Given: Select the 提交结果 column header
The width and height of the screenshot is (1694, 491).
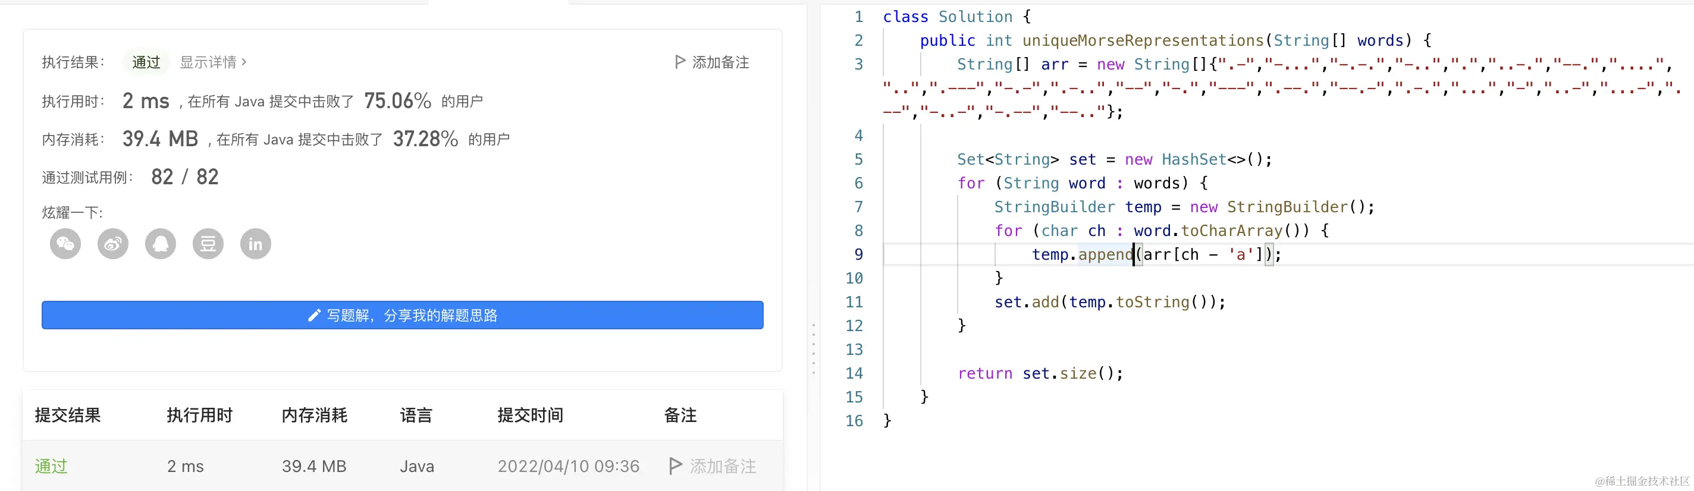Looking at the screenshot, I should point(68,415).
